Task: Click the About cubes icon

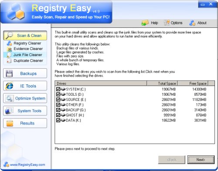Action: tap(192, 23)
